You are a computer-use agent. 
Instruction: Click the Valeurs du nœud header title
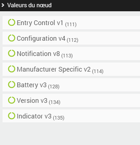point(29,5)
